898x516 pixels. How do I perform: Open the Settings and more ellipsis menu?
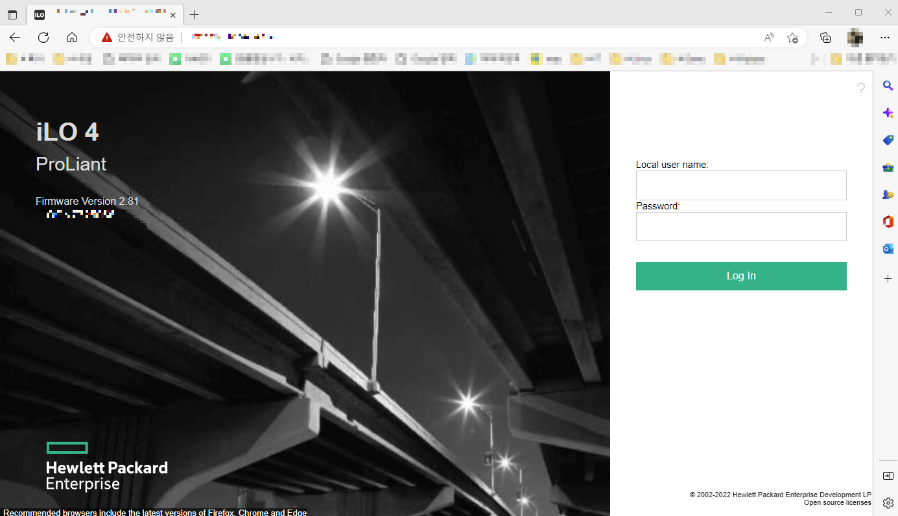point(885,38)
